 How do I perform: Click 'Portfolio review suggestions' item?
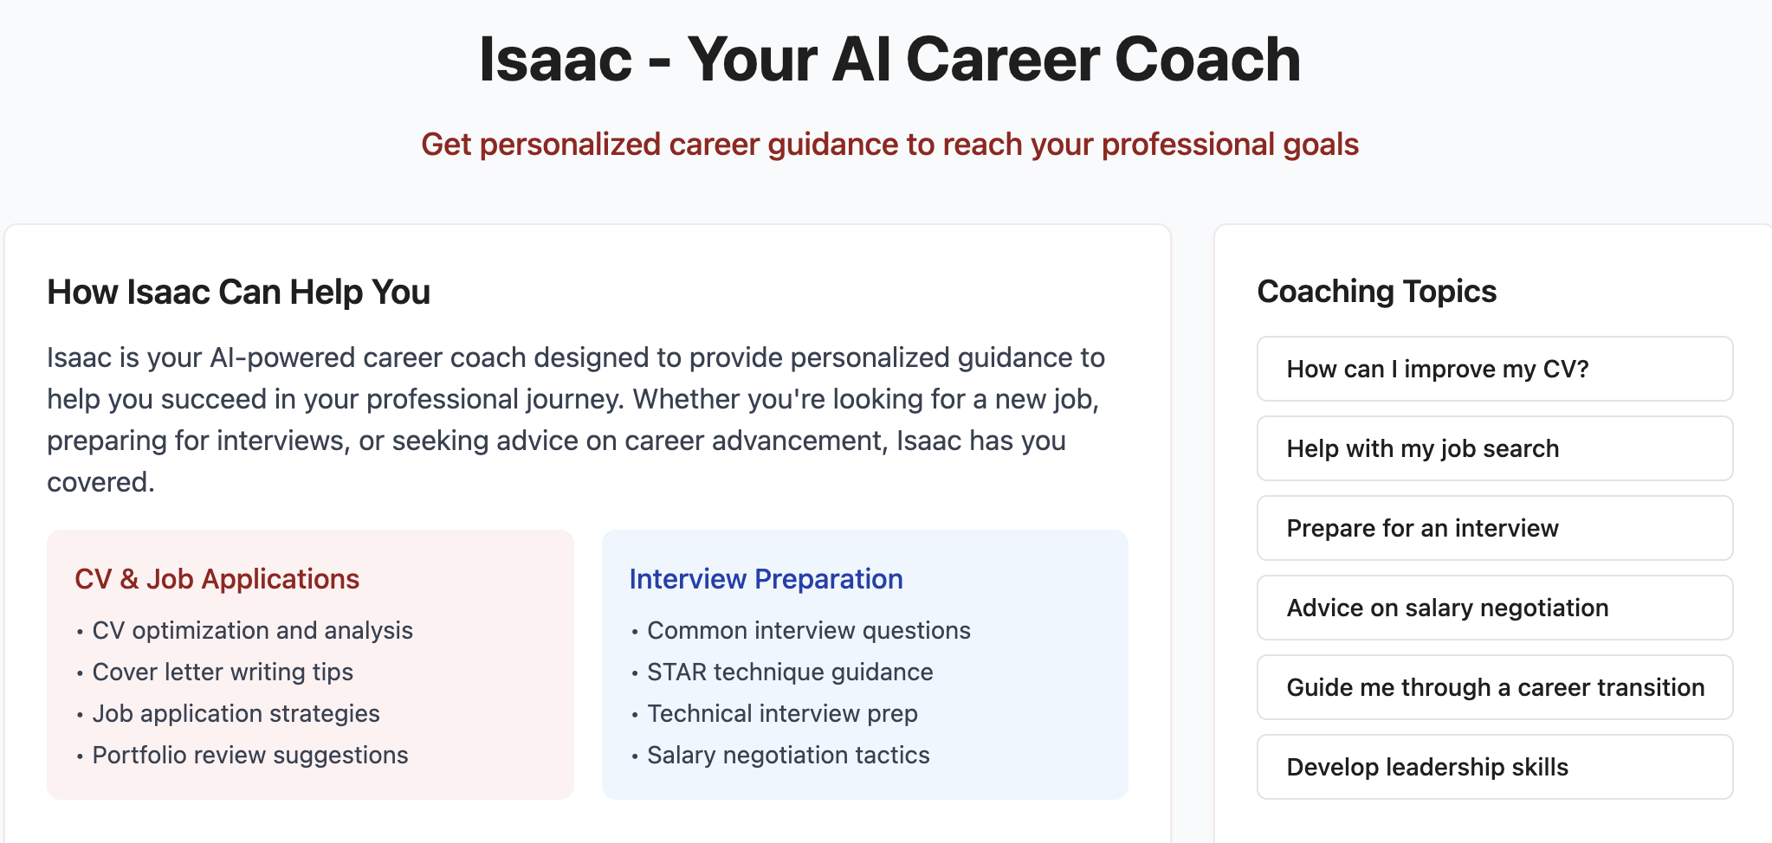[249, 755]
